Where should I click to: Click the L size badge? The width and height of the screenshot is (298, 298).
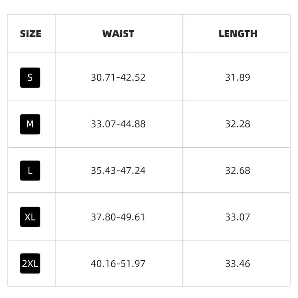coord(30,171)
